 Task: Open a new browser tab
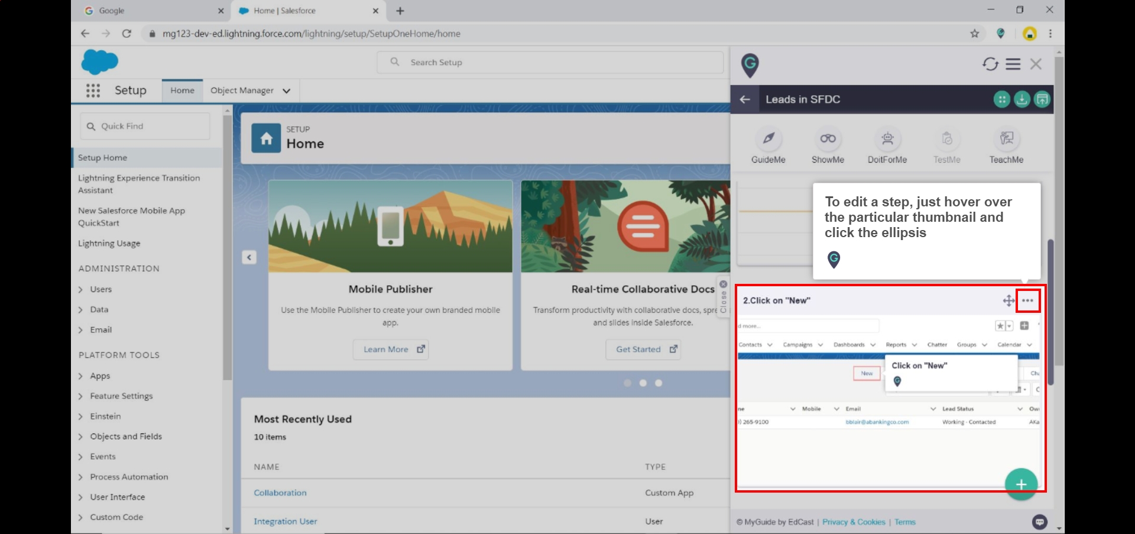(400, 11)
